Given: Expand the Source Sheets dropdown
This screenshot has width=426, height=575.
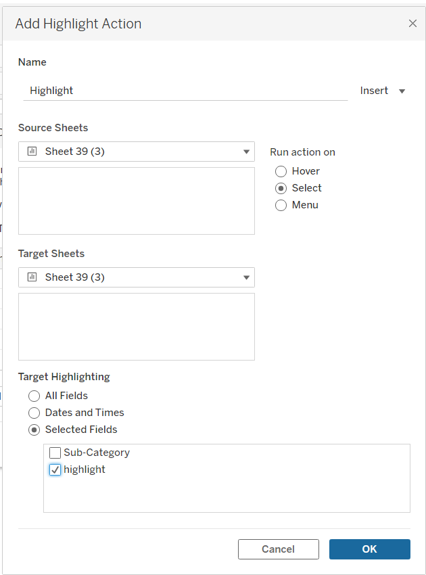Looking at the screenshot, I should [x=246, y=152].
